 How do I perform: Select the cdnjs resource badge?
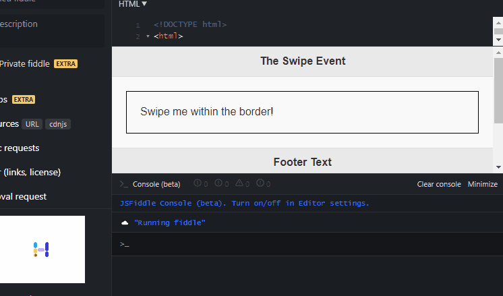point(58,124)
